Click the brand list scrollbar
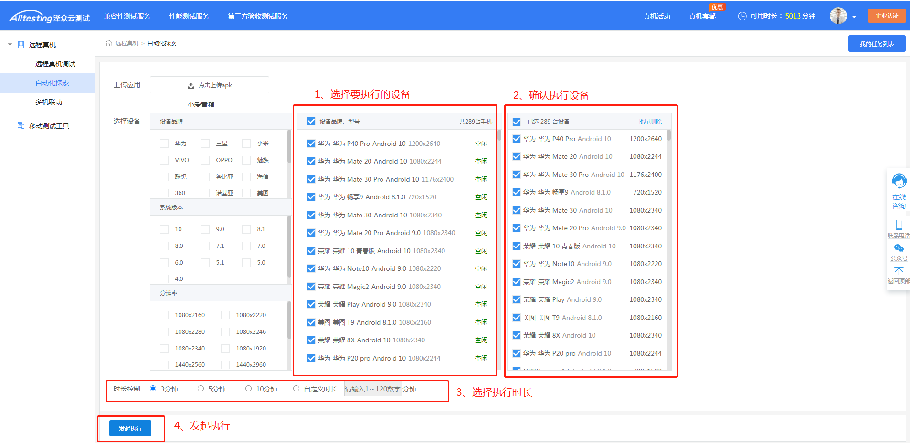The image size is (910, 443). pos(289,146)
